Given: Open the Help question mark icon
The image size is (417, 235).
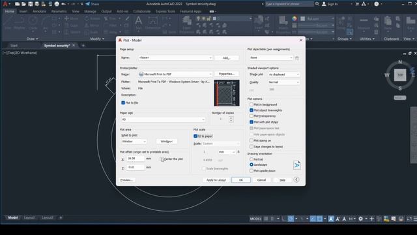Looking at the screenshot, I should [x=377, y=4].
